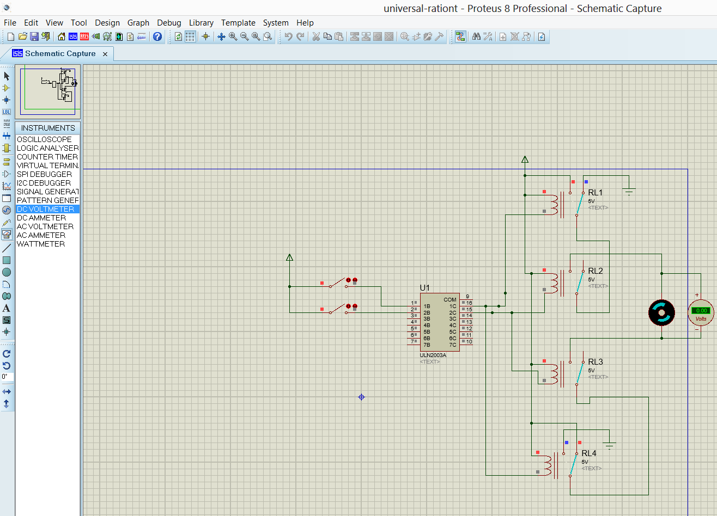The height and width of the screenshot is (516, 717).
Task: Click the schematic overview preview panel
Action: [x=48, y=90]
